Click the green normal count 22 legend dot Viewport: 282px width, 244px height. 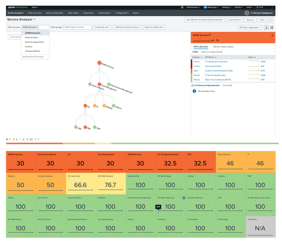pyautogui.click(x=28, y=139)
